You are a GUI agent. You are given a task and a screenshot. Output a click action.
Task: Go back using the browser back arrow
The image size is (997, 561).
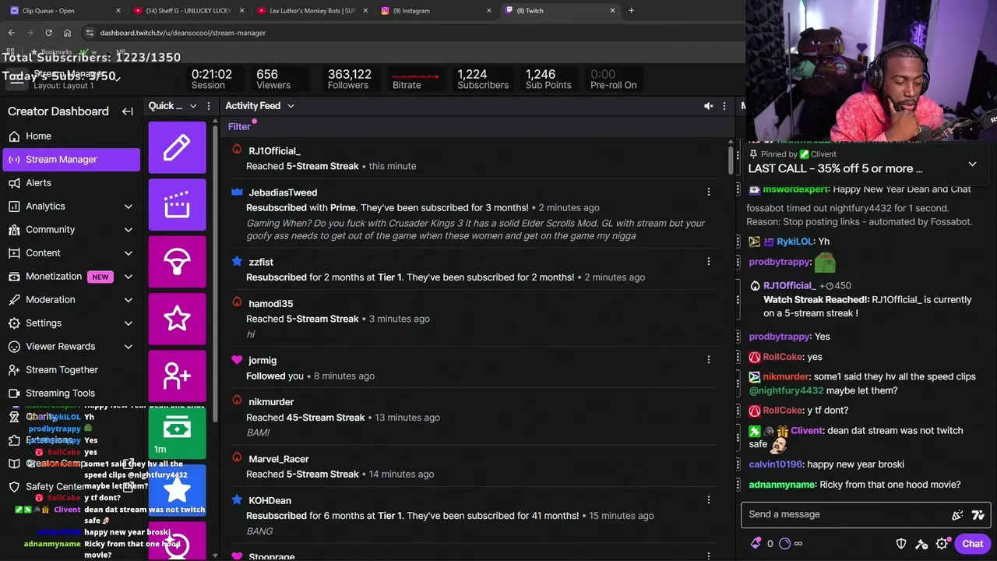coord(11,33)
